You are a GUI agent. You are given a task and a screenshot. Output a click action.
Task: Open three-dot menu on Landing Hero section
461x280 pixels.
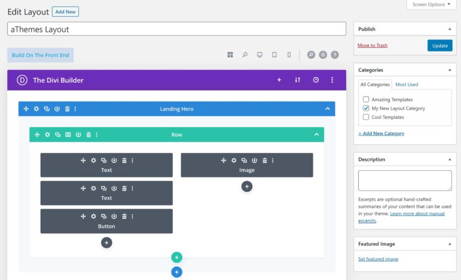(x=75, y=109)
